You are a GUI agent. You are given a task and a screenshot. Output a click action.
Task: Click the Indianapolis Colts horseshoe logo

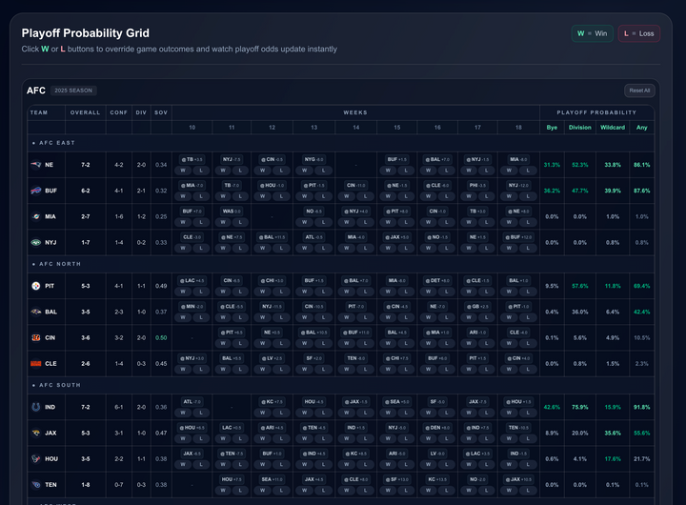tap(36, 406)
